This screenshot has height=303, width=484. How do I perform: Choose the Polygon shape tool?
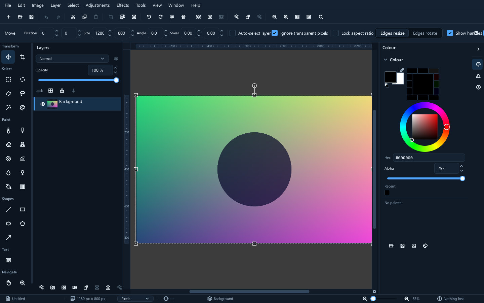click(23, 224)
